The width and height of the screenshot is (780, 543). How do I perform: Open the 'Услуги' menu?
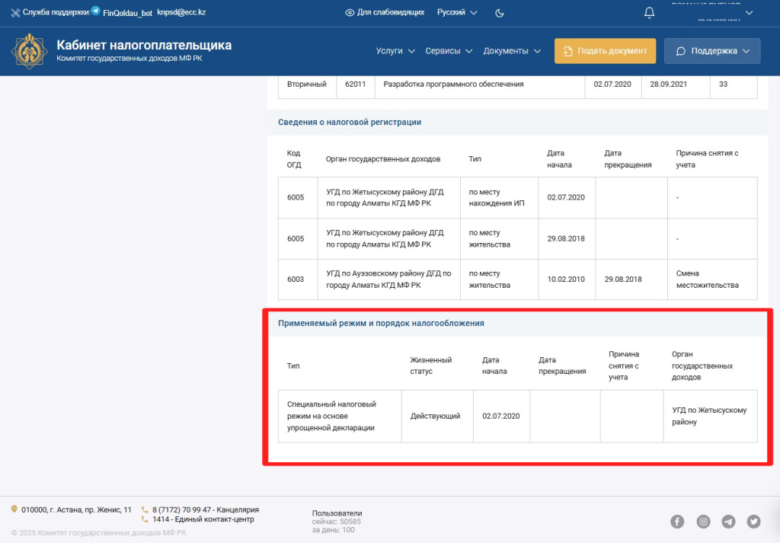[395, 51]
